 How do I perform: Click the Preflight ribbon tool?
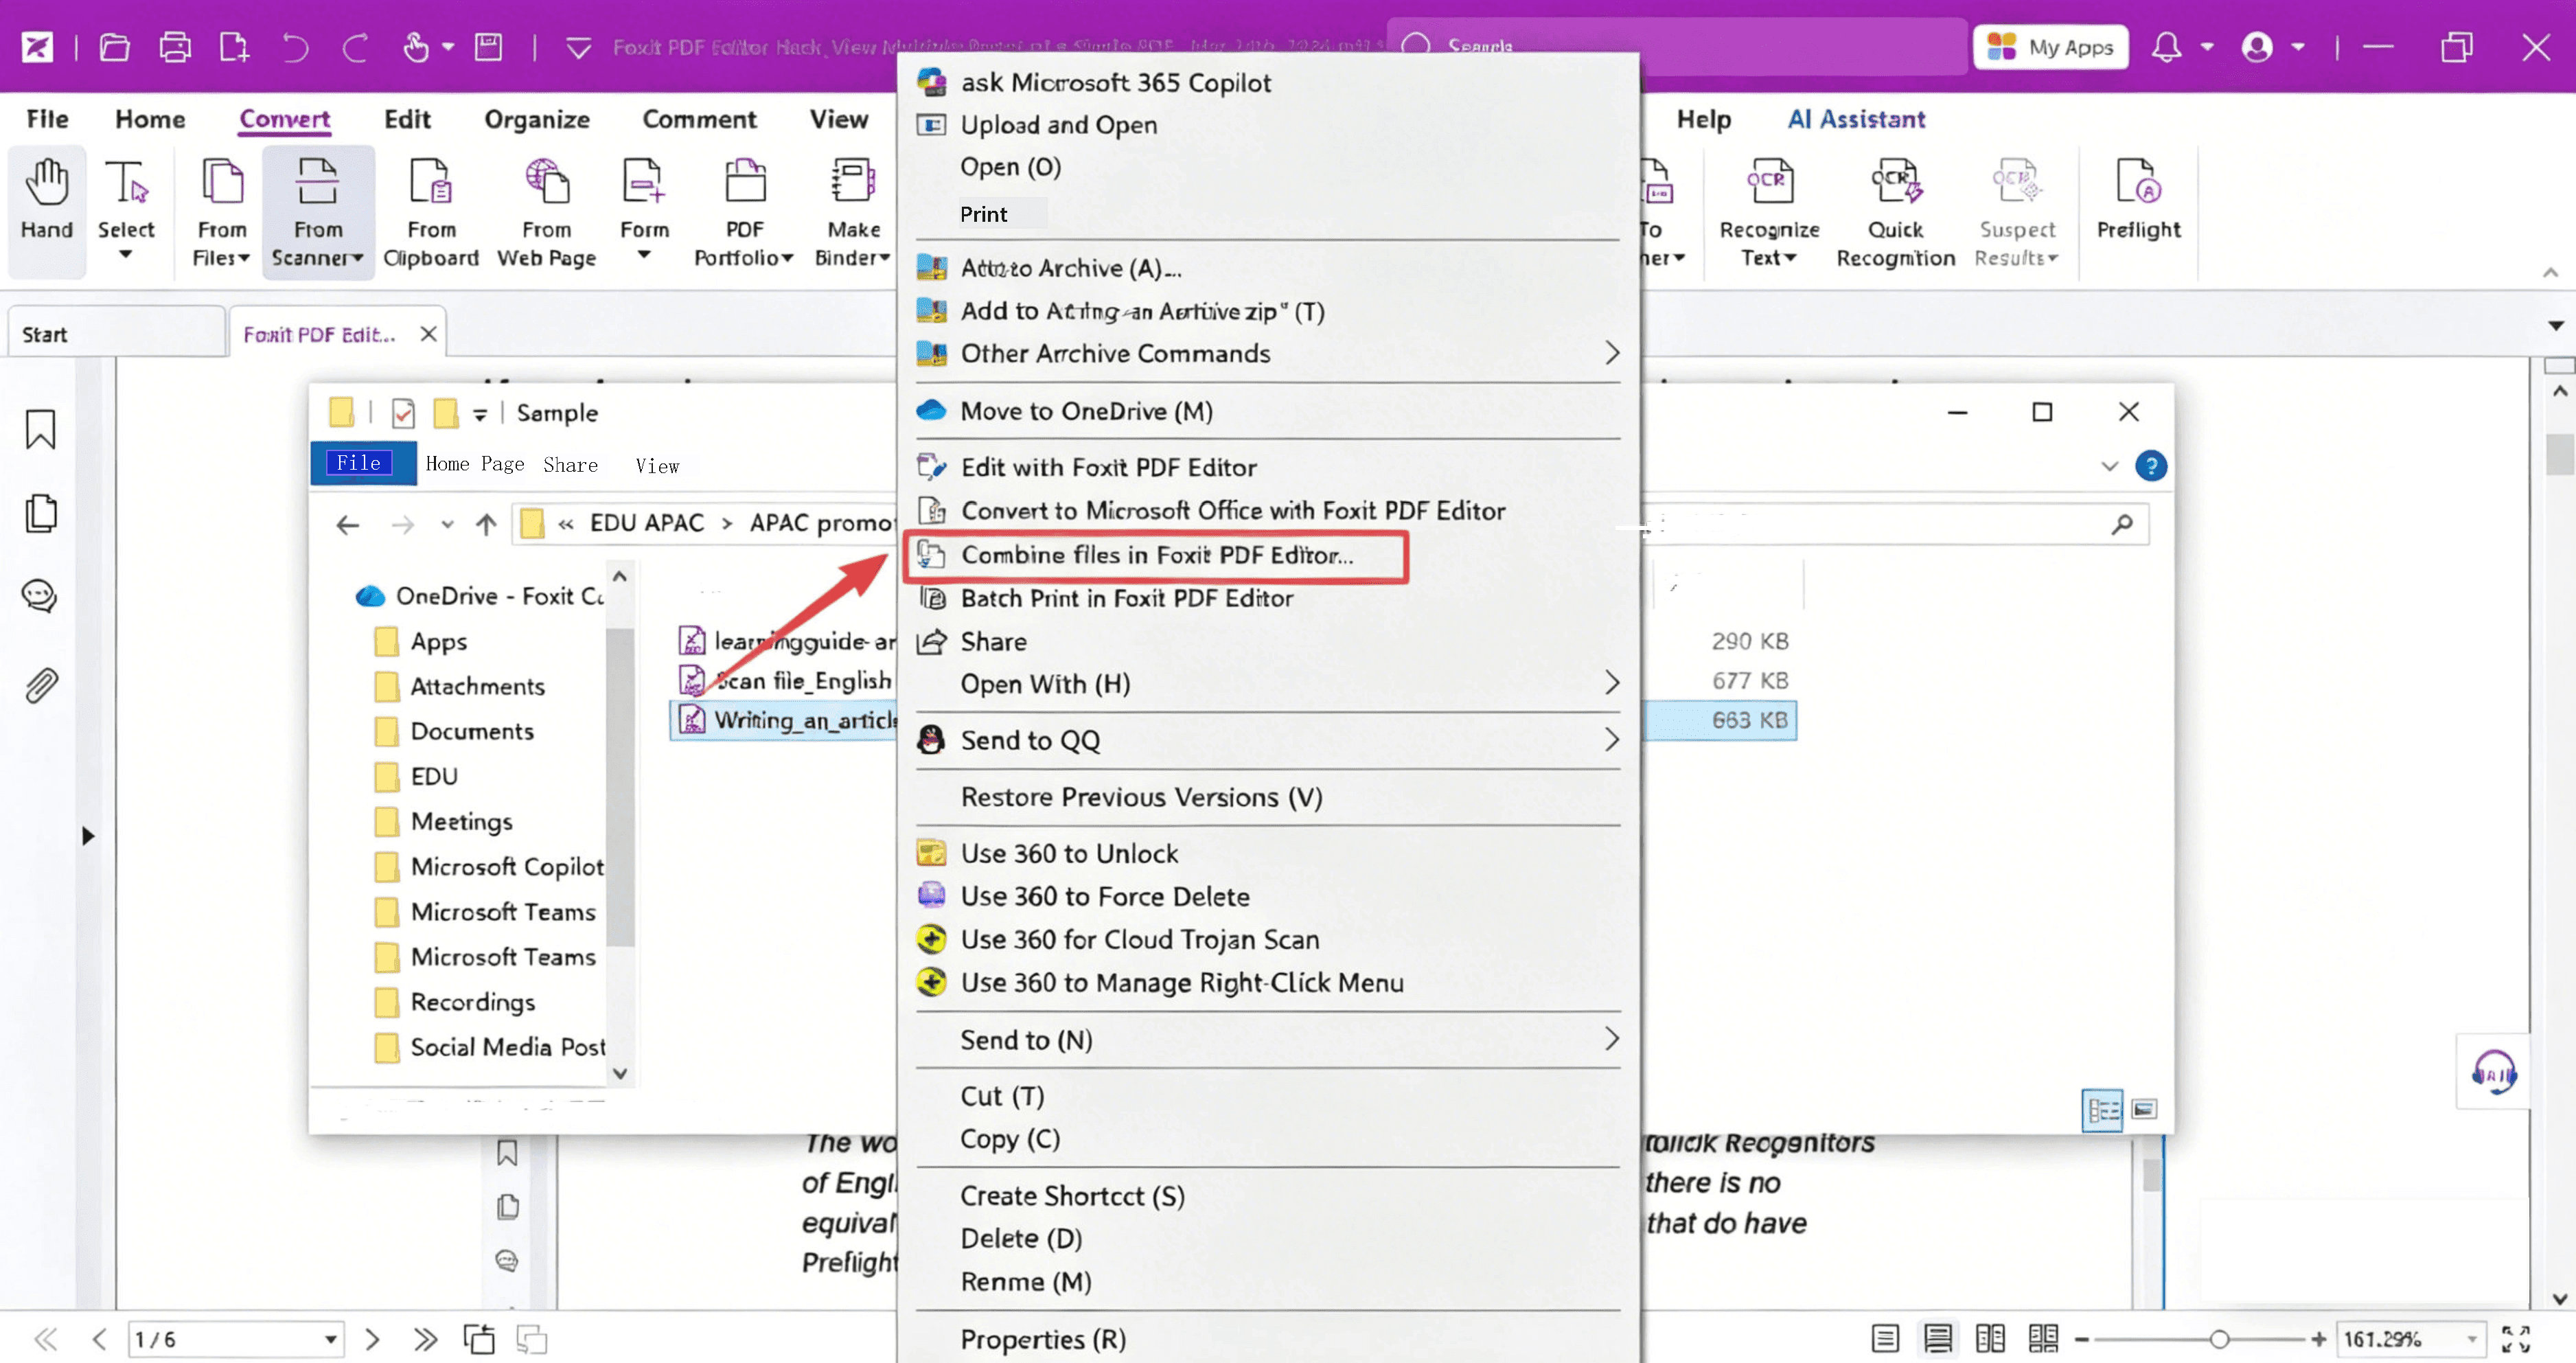(2138, 199)
